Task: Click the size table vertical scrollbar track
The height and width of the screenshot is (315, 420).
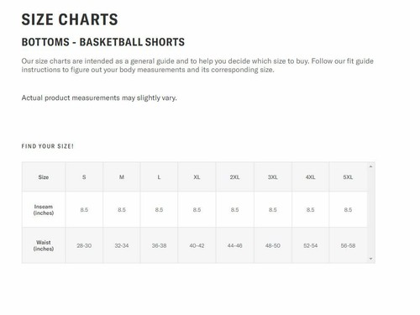Action: click(370, 213)
